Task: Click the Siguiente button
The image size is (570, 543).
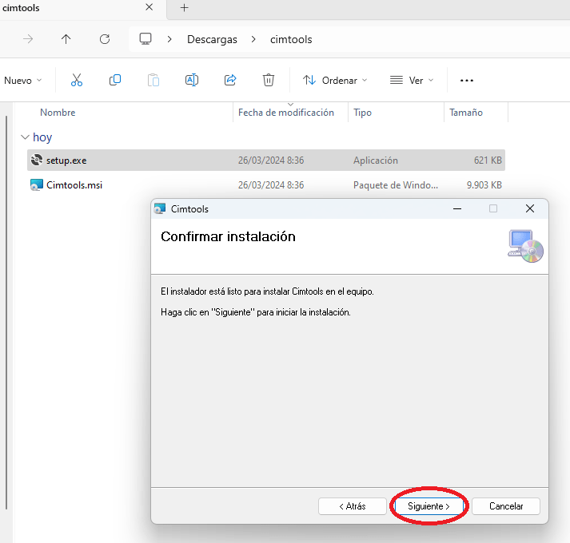Action: (x=429, y=506)
